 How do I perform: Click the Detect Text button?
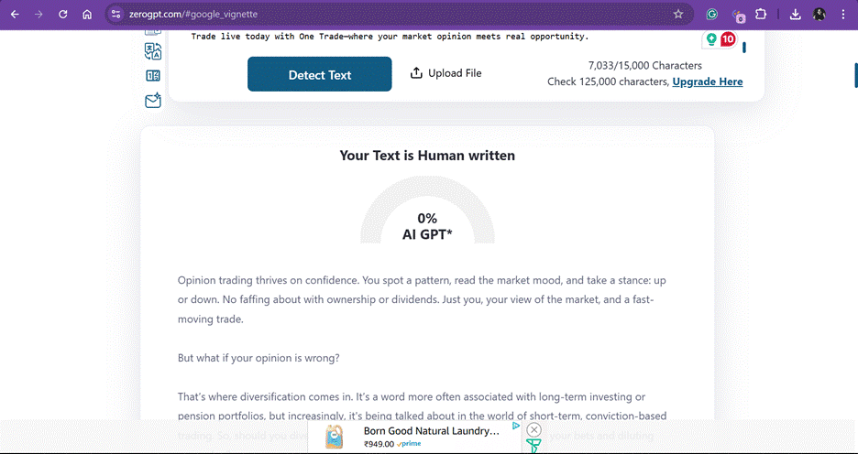click(320, 74)
